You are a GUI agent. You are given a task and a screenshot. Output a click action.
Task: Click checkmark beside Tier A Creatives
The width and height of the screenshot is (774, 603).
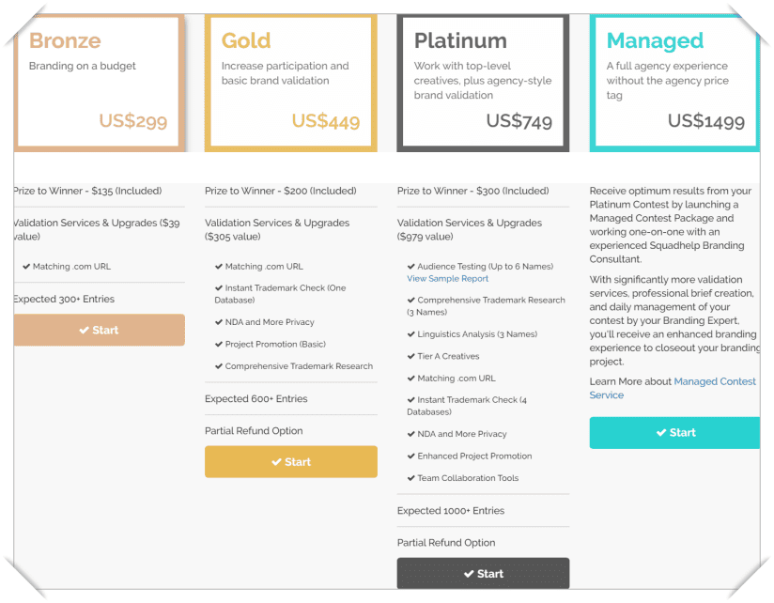(x=410, y=356)
